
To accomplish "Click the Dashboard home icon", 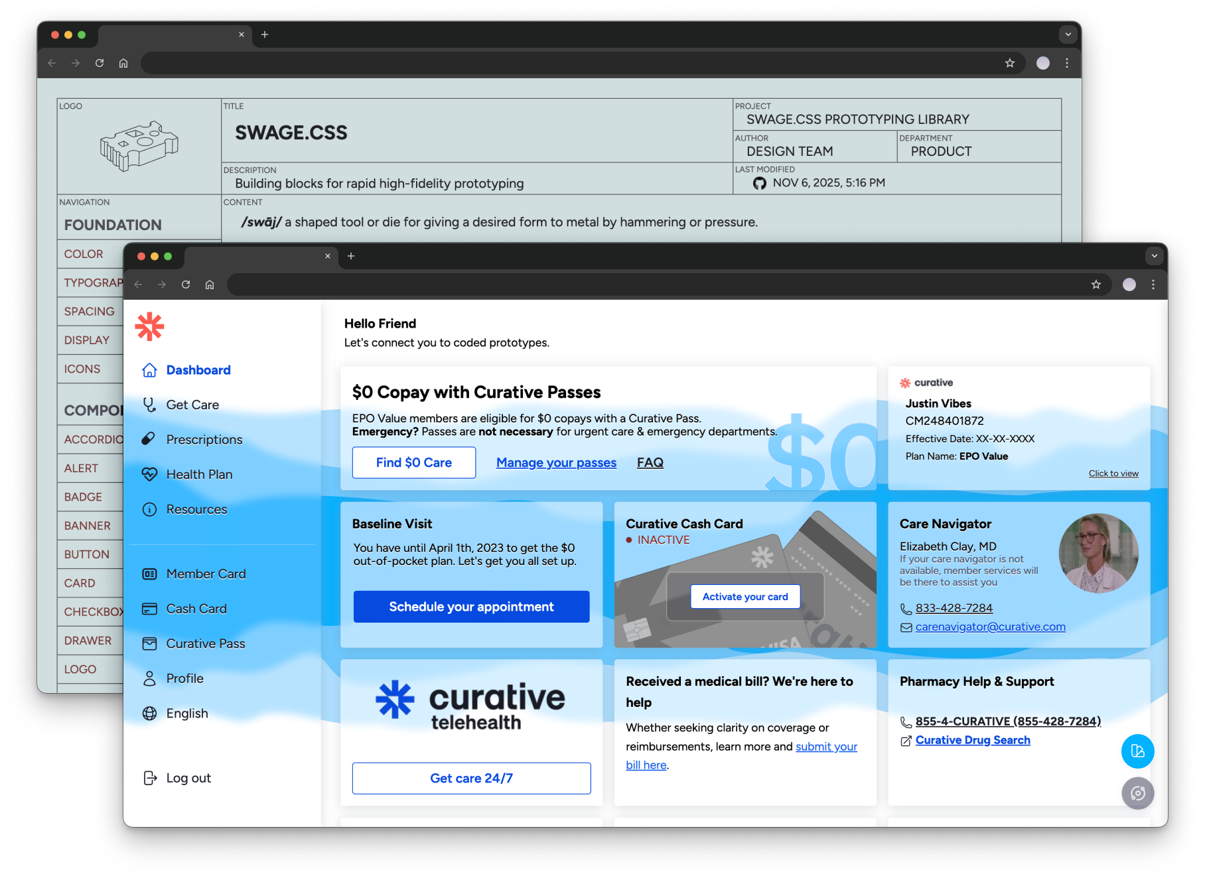I will click(x=150, y=370).
